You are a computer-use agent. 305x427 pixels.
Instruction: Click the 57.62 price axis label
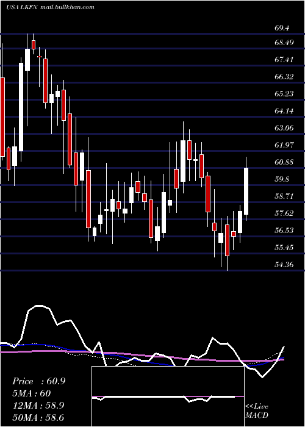pos(284,213)
